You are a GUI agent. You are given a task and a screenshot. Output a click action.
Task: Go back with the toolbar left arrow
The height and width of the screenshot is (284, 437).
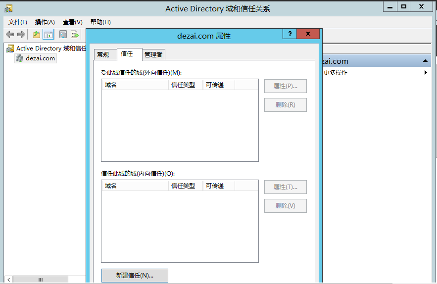(x=10, y=35)
